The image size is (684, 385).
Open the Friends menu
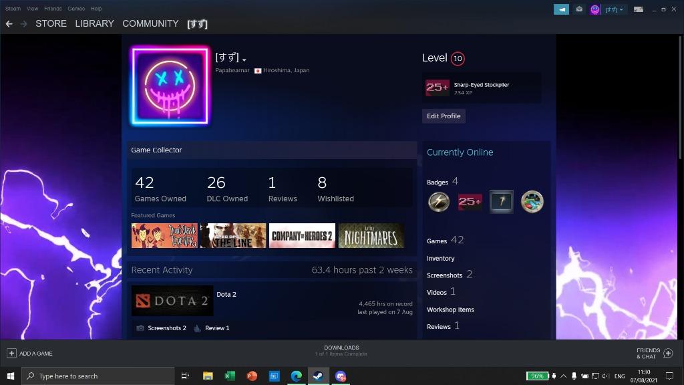[x=53, y=9]
